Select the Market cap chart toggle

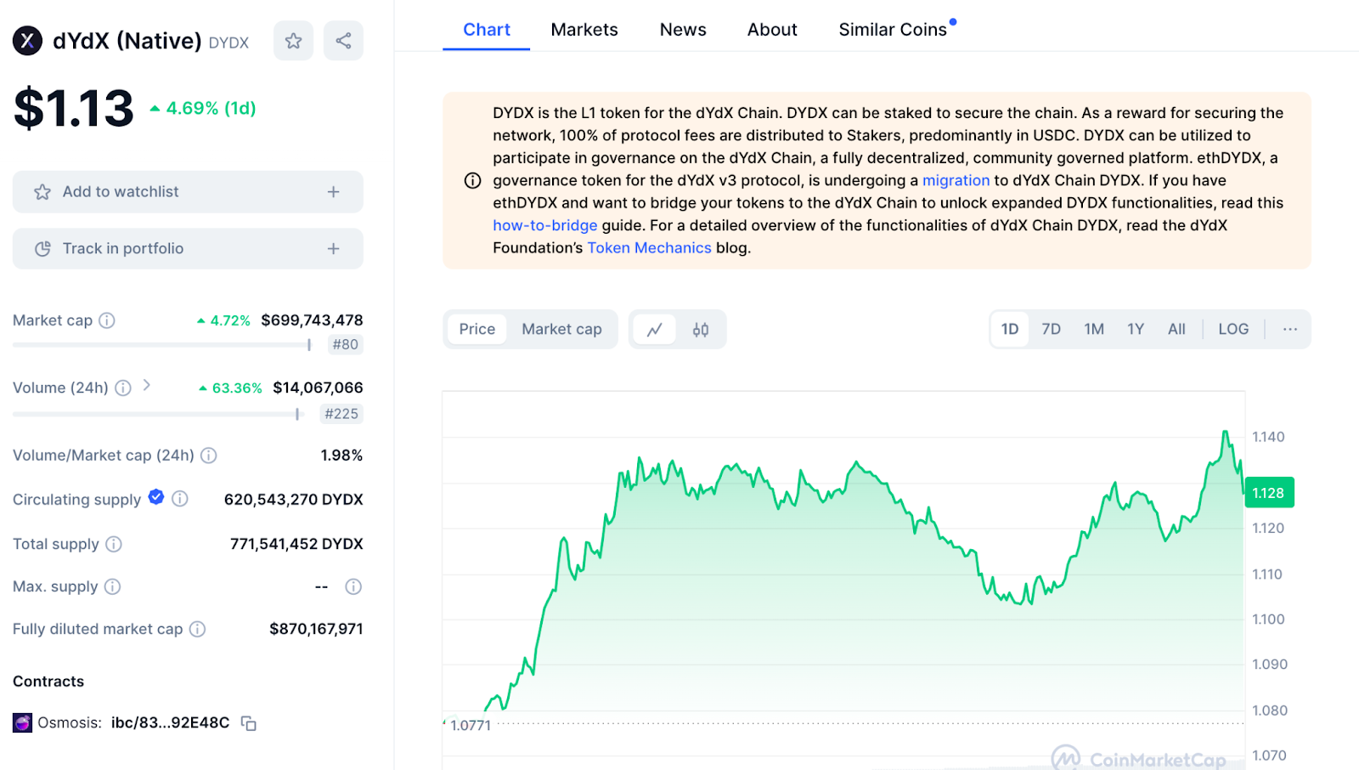561,329
